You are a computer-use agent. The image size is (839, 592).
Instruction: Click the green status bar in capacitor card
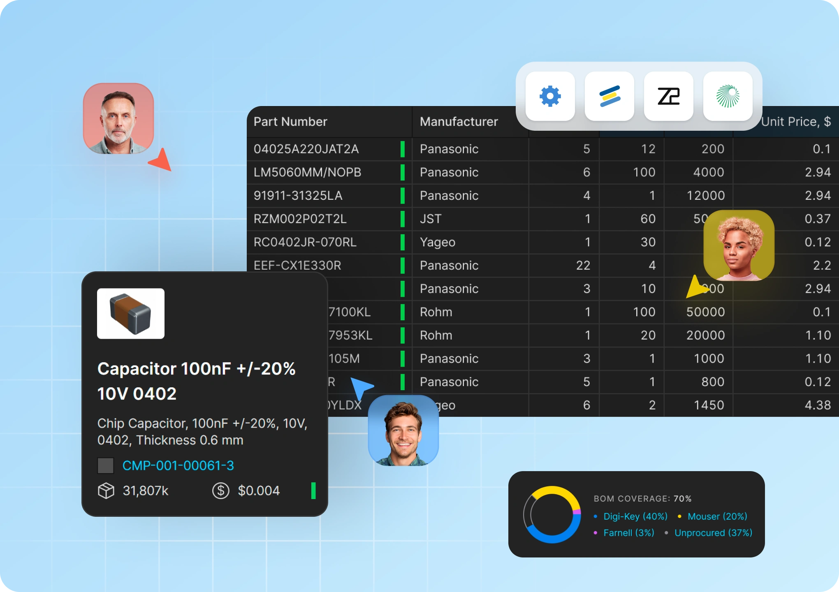click(x=313, y=490)
